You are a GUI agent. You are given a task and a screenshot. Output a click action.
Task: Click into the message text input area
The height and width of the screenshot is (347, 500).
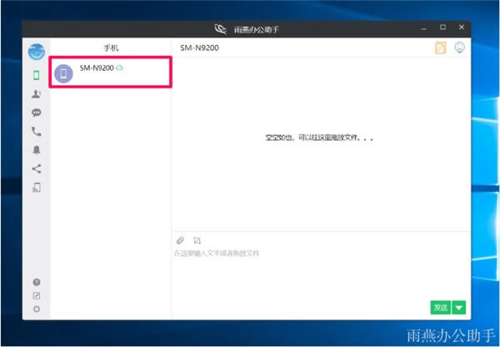pyautogui.click(x=321, y=276)
